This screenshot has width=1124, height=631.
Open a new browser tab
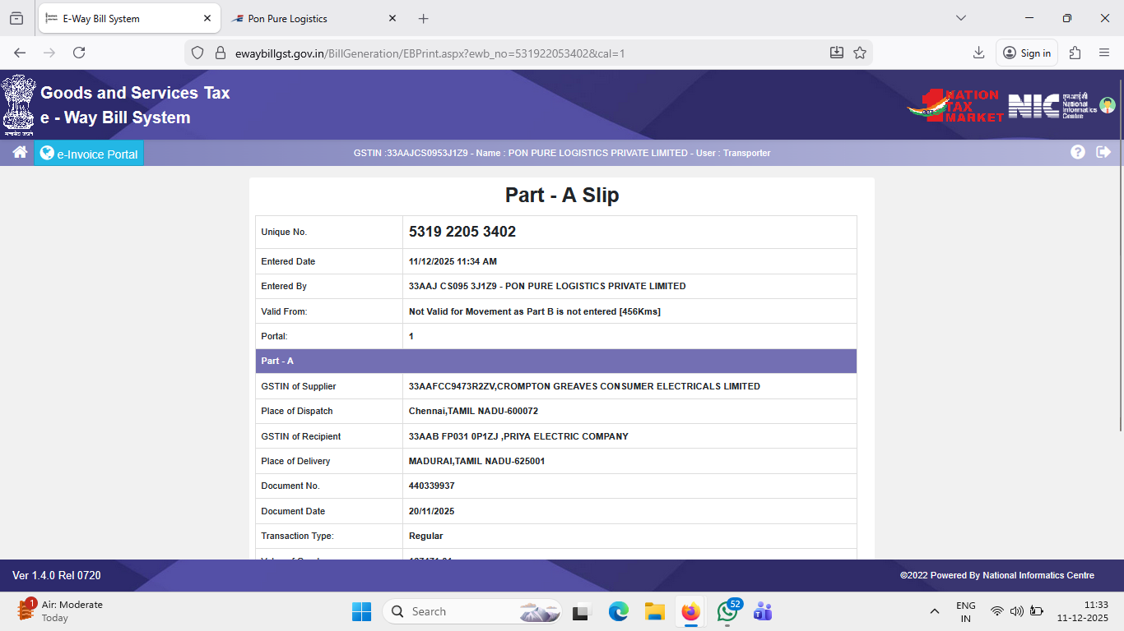(x=424, y=18)
